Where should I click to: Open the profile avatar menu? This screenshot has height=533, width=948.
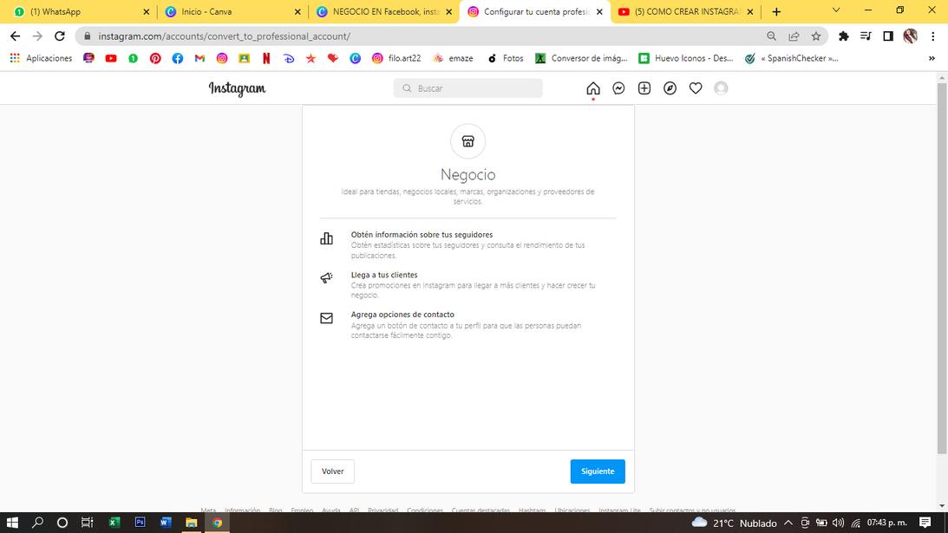(721, 88)
